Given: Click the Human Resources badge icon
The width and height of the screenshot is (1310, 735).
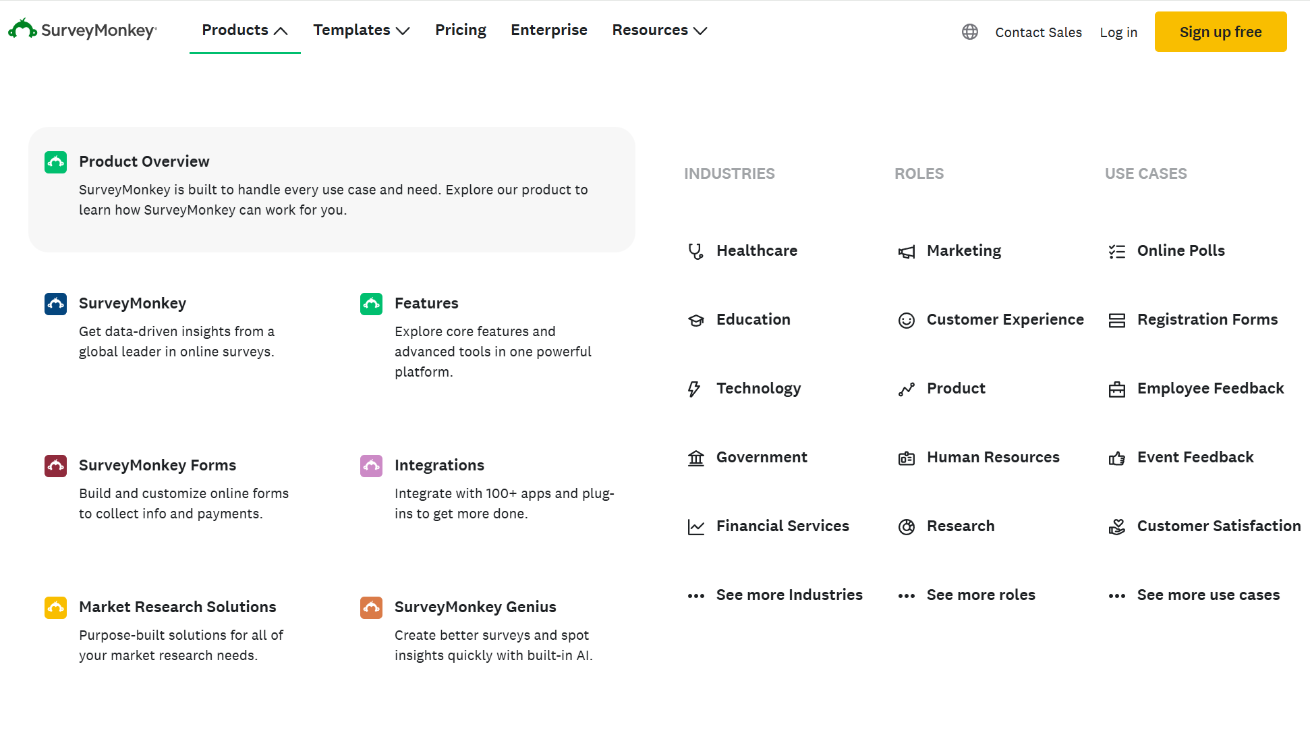Looking at the screenshot, I should tap(906, 458).
